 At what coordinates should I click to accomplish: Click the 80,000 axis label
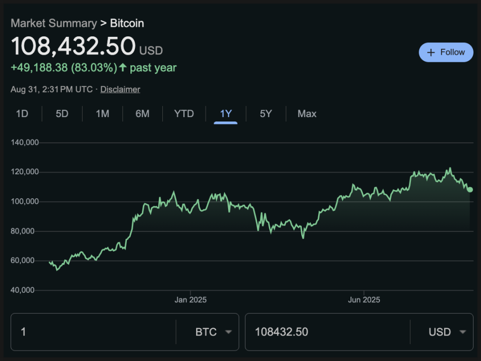[x=23, y=231]
